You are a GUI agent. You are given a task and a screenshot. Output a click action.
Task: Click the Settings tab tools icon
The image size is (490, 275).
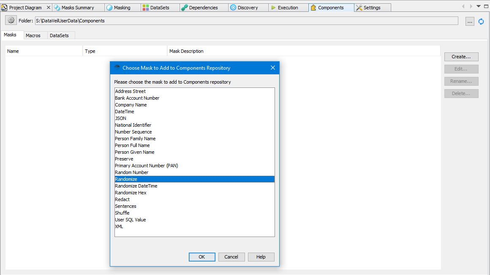(x=359, y=8)
